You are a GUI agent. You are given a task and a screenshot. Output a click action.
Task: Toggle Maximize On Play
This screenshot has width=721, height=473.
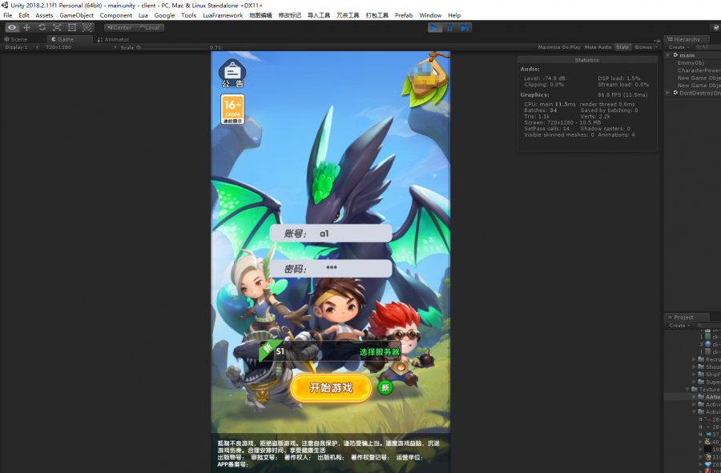tap(559, 47)
